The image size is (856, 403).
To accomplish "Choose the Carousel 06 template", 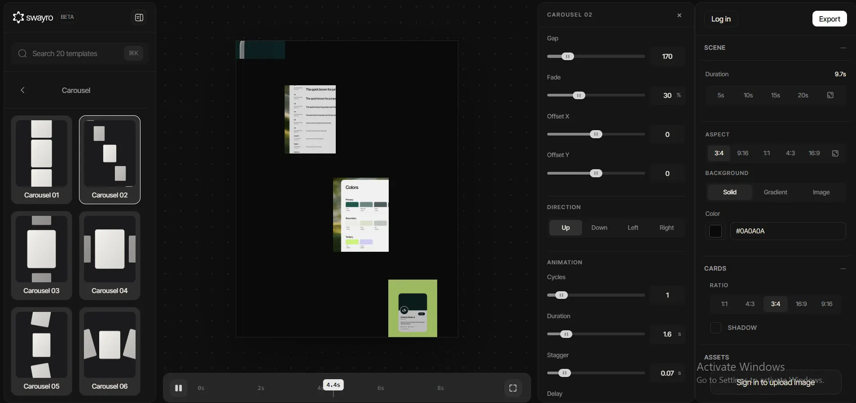I will pyautogui.click(x=110, y=351).
